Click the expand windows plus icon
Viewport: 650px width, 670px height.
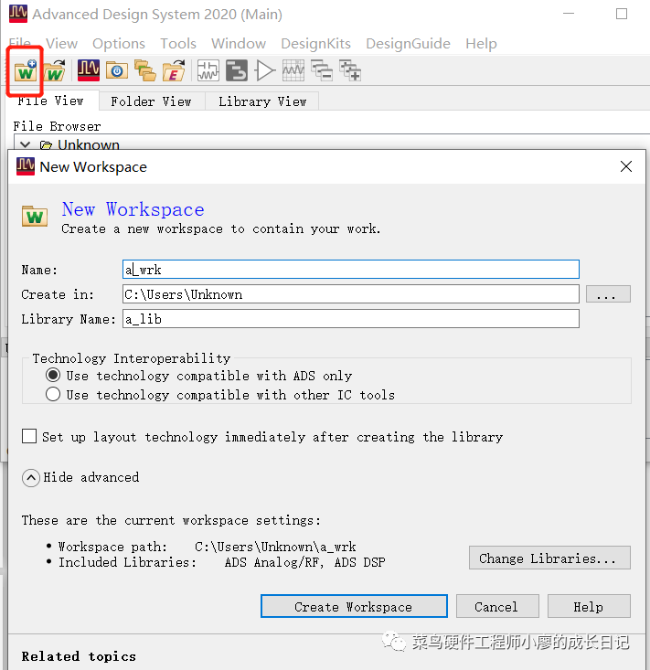[350, 70]
